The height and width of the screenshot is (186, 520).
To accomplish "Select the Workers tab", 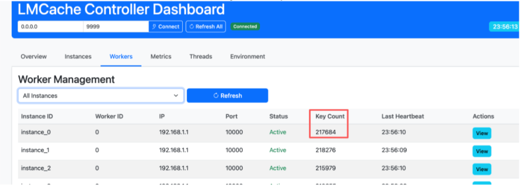I will pos(121,56).
